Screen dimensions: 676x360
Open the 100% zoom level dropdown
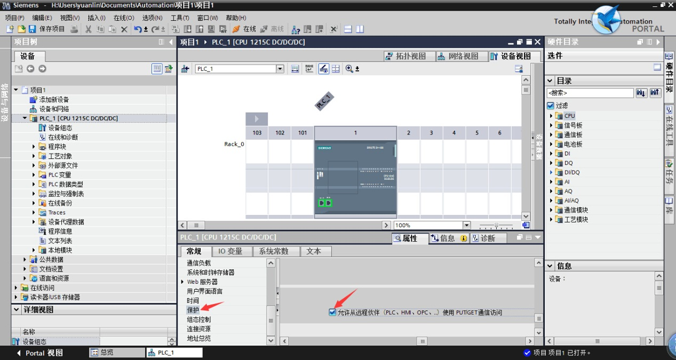(x=467, y=226)
